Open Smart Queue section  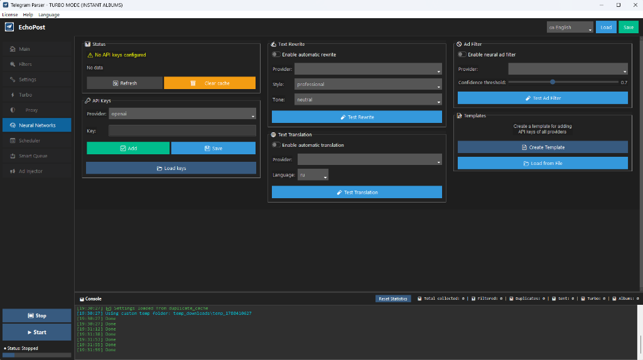36,156
